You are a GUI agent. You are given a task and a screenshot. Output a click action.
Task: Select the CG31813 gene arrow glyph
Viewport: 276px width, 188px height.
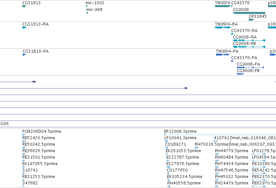click(x=24, y=6)
